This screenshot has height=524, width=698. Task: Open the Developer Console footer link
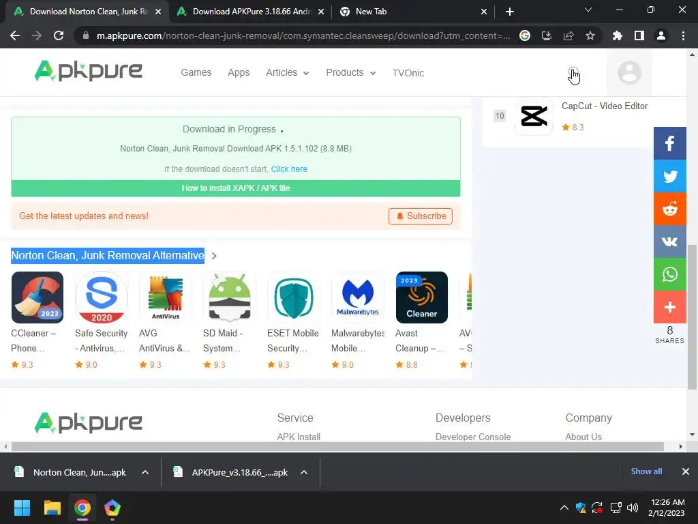473,437
